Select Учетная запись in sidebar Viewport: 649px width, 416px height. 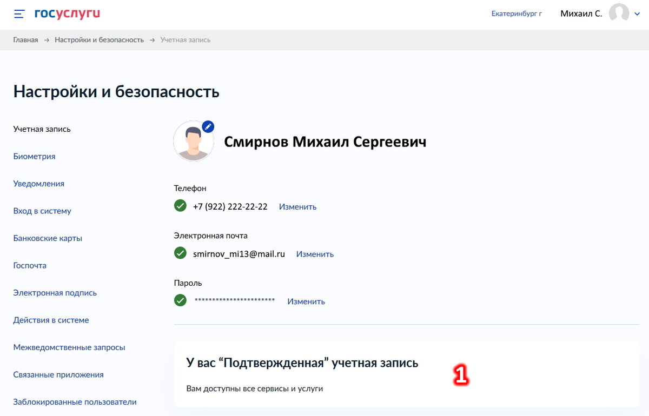pos(42,129)
